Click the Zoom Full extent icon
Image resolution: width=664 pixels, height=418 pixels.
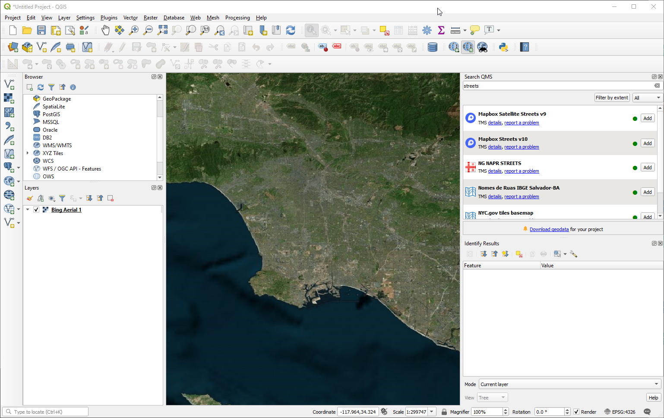(x=162, y=30)
